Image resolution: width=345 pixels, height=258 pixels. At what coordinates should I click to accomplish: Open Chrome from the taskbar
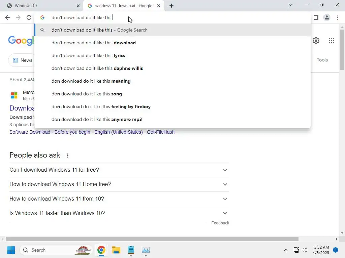pyautogui.click(x=101, y=250)
